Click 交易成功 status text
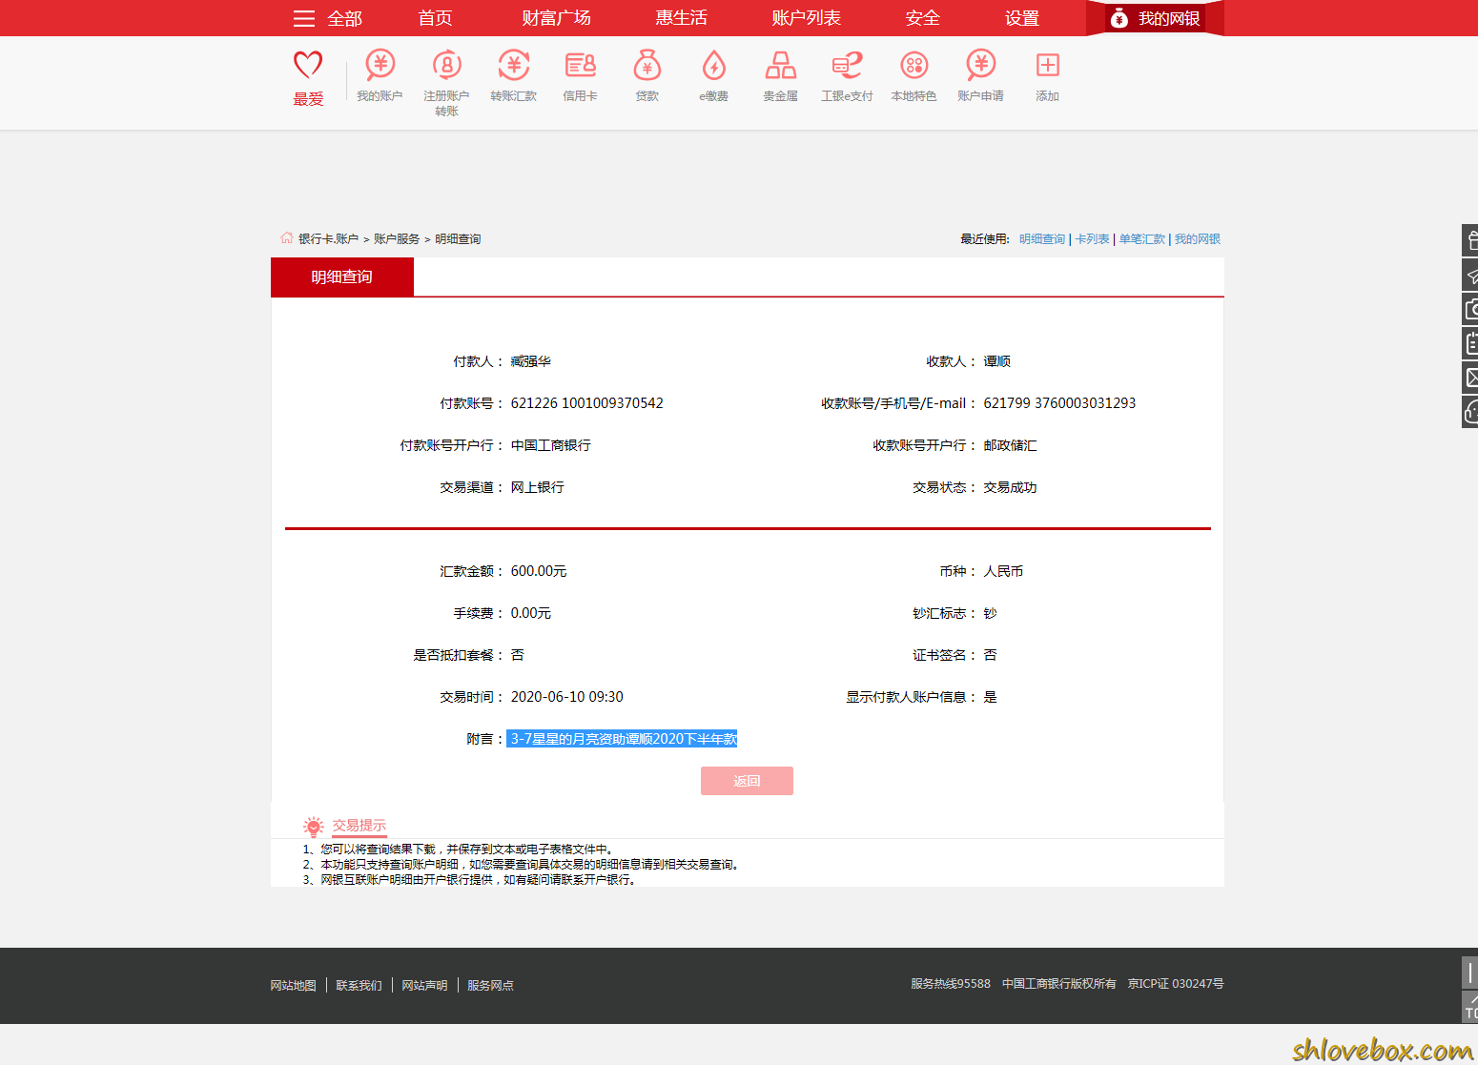Viewport: 1478px width, 1065px height. (1010, 487)
